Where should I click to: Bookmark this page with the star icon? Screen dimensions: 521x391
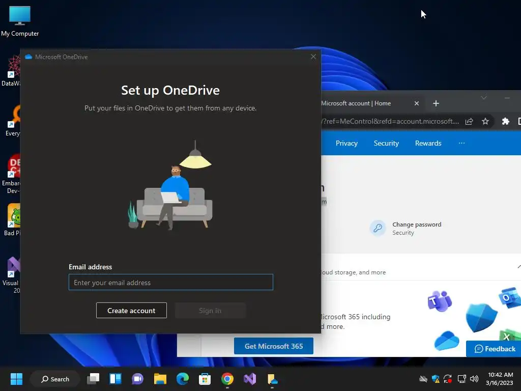point(485,121)
